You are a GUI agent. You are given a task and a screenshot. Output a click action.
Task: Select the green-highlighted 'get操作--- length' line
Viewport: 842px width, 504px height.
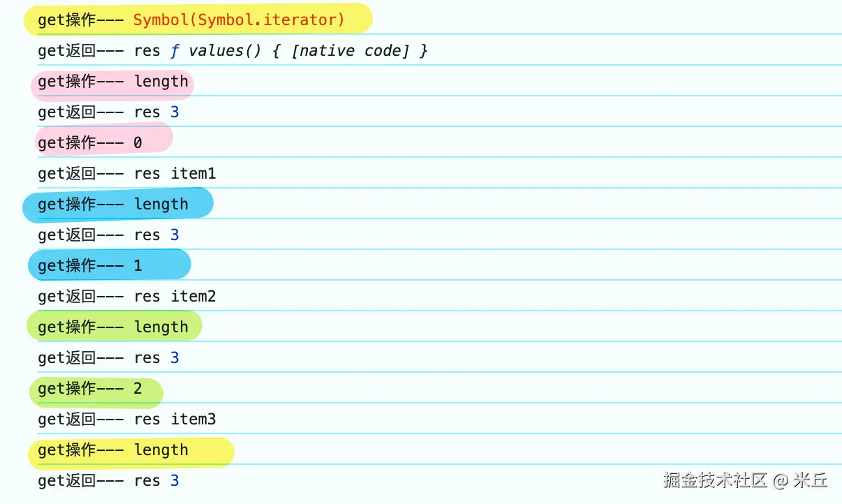[113, 327]
